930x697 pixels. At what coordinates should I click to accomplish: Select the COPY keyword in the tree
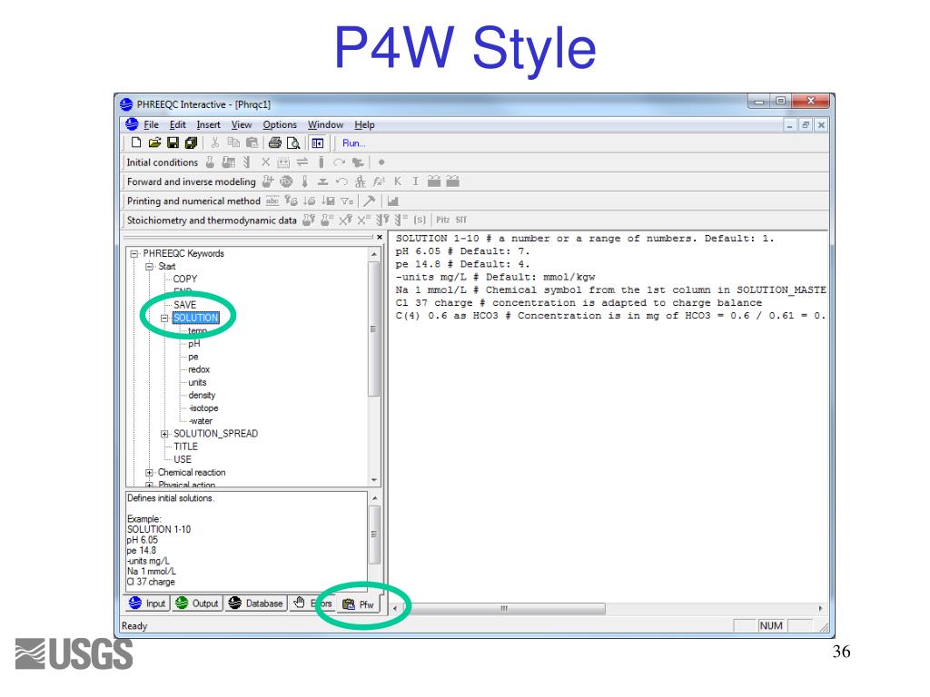click(x=185, y=280)
